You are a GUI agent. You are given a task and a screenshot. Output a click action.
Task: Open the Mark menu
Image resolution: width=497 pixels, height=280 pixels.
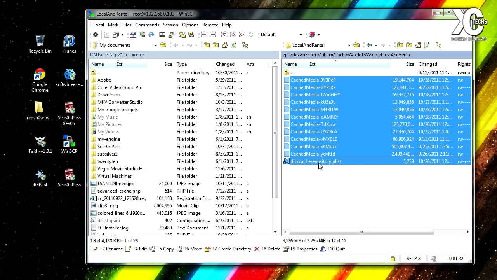click(x=113, y=25)
